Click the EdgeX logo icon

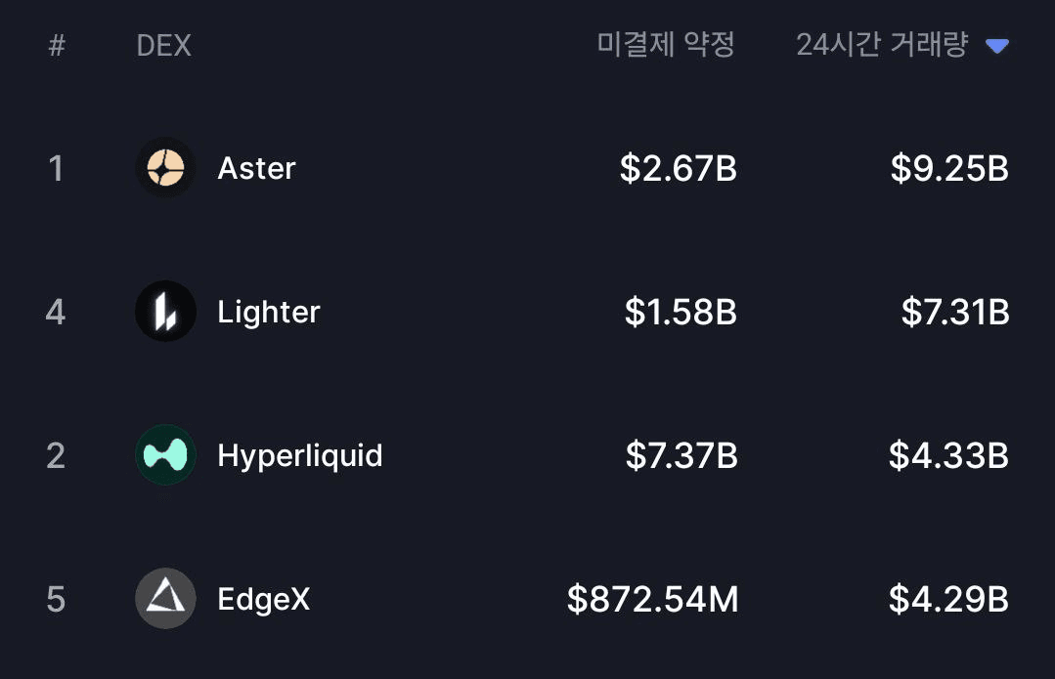click(165, 598)
